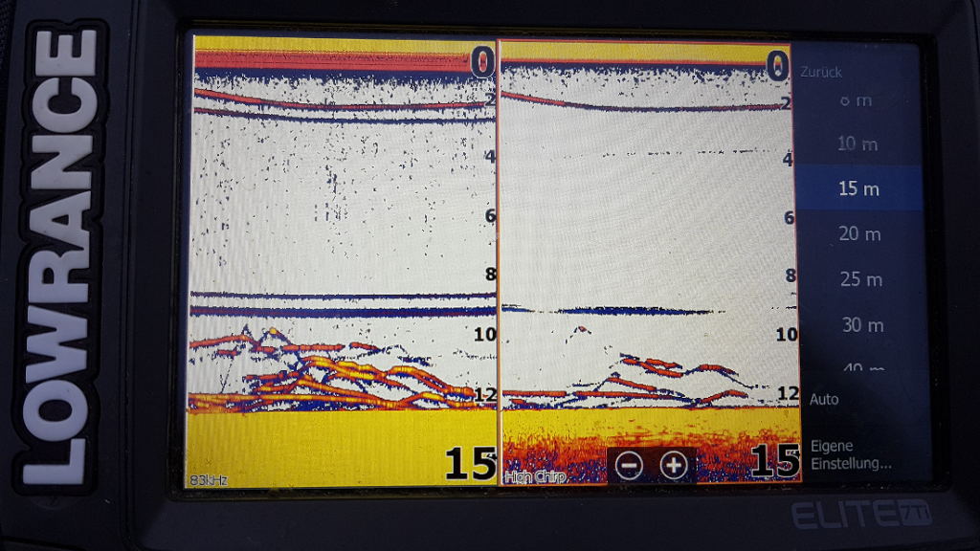The height and width of the screenshot is (551, 980).
Task: Select the highlighted 15 m range
Action: (858, 188)
